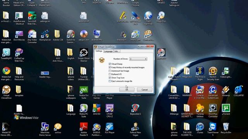Select the SocuSoft Web Video icon
Viewport: 248px width, 139px height.
click(32, 18)
